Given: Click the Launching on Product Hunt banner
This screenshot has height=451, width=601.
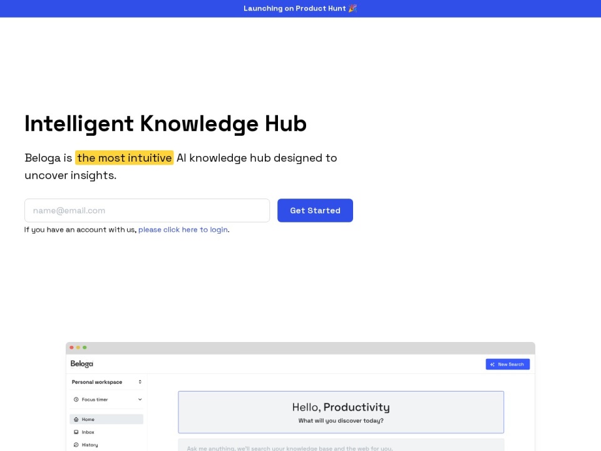Looking at the screenshot, I should click(300, 8).
